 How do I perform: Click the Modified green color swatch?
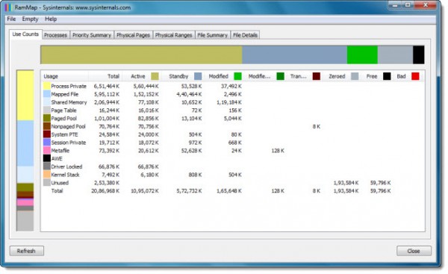click(237, 76)
